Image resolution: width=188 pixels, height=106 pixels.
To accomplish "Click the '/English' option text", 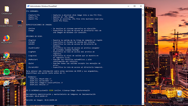I will 32,40.
